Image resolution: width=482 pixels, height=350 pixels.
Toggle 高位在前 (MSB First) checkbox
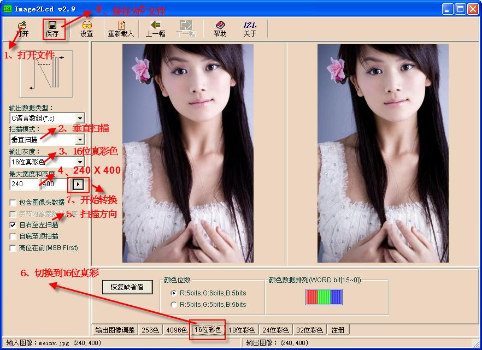click(x=13, y=248)
